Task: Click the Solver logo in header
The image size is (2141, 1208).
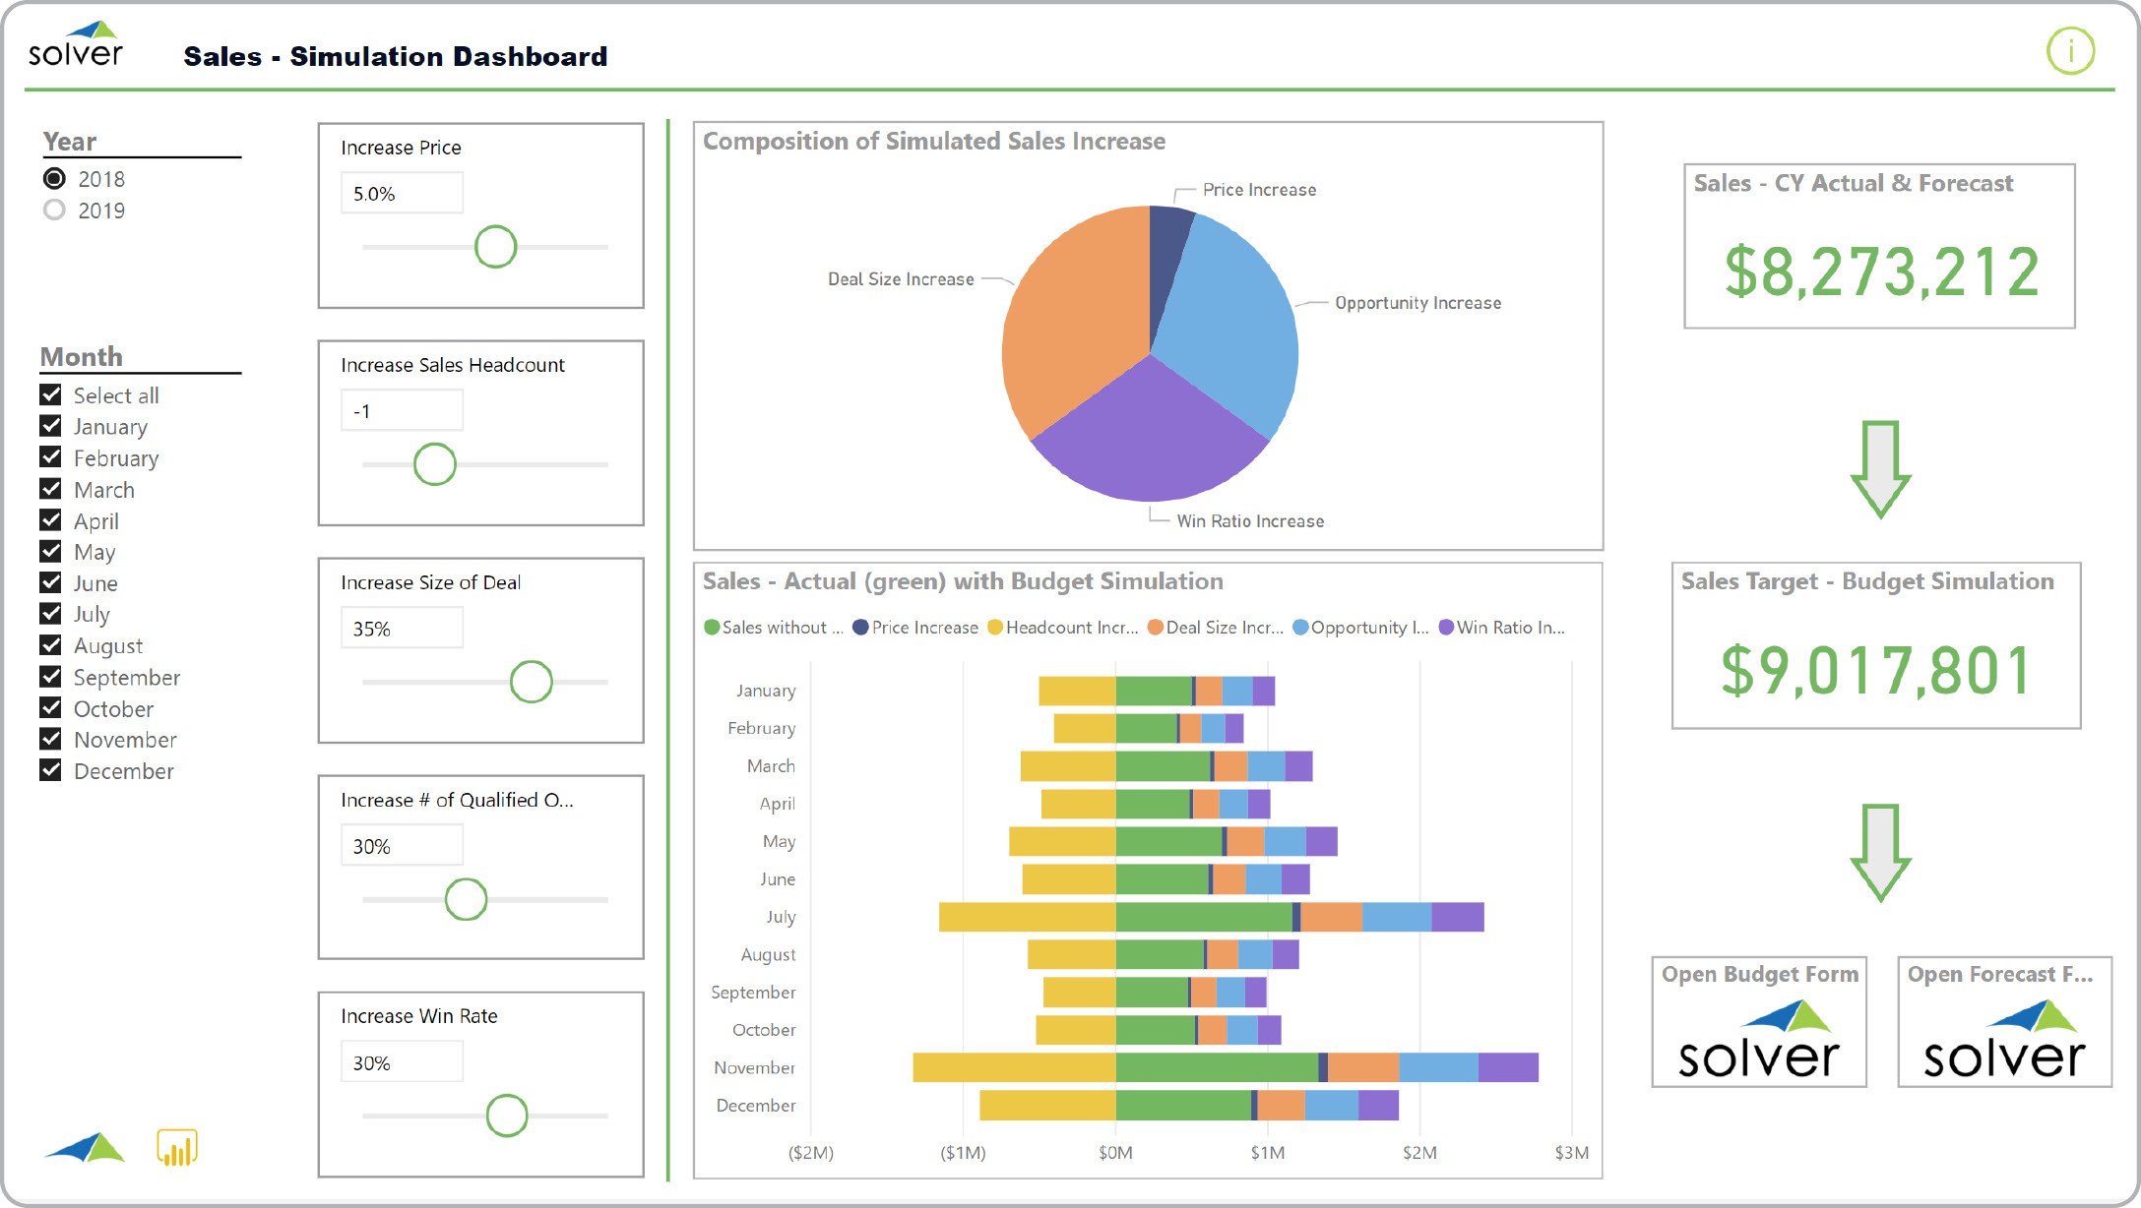Action: (76, 44)
